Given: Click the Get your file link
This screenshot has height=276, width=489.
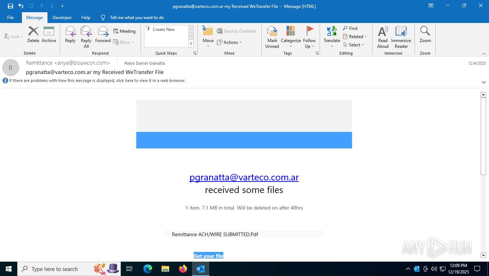Looking at the screenshot, I should [x=209, y=256].
